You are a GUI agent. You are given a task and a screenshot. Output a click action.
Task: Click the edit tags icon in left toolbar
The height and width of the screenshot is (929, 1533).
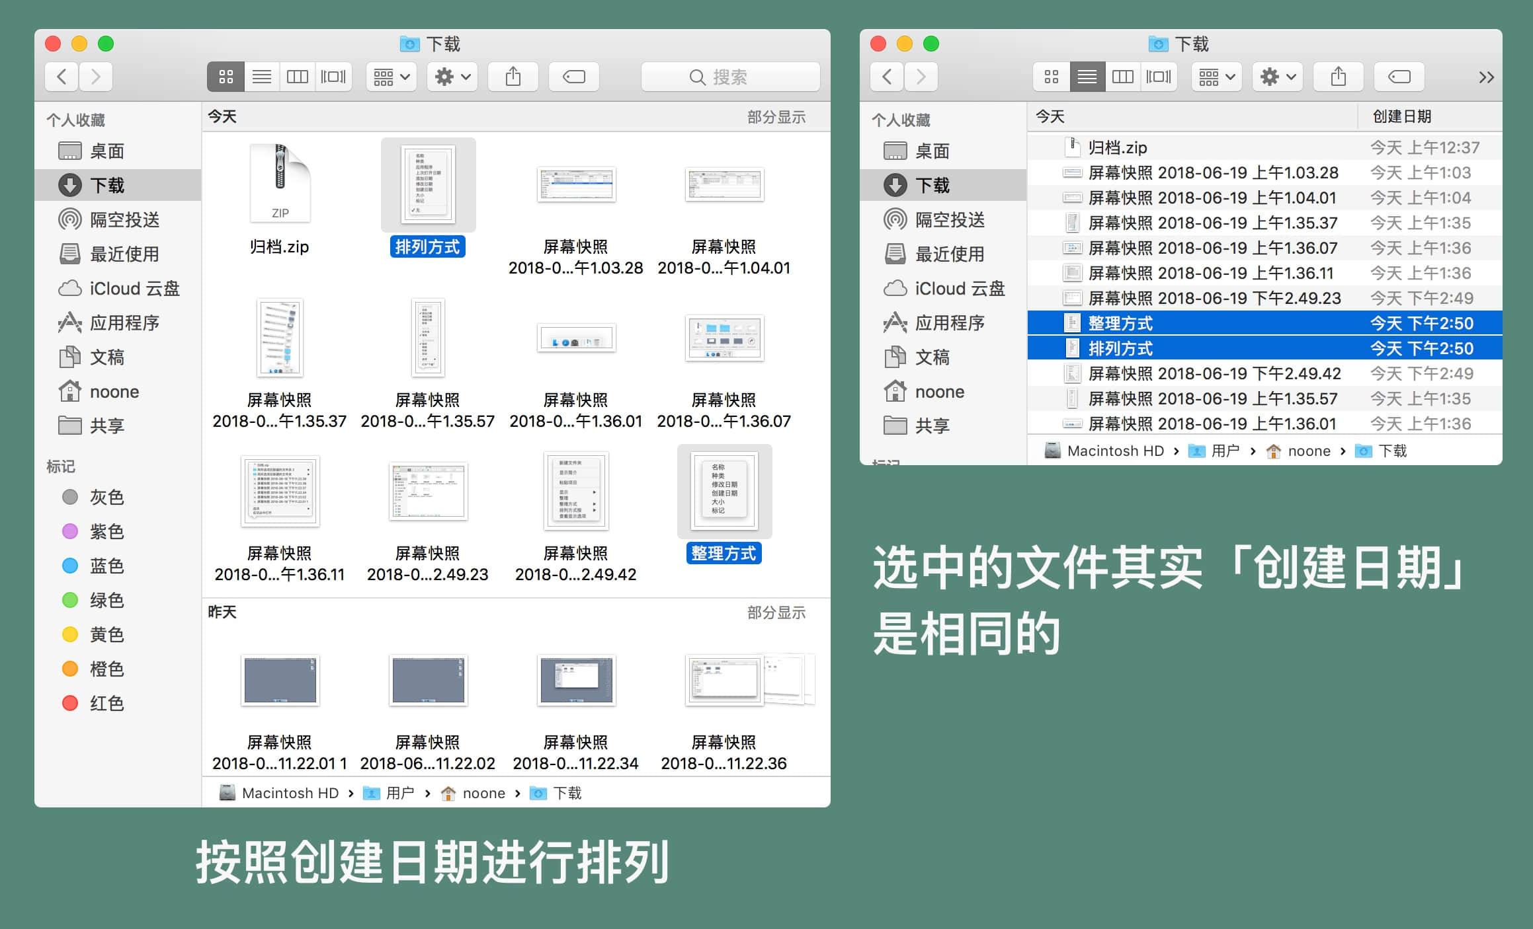(573, 77)
